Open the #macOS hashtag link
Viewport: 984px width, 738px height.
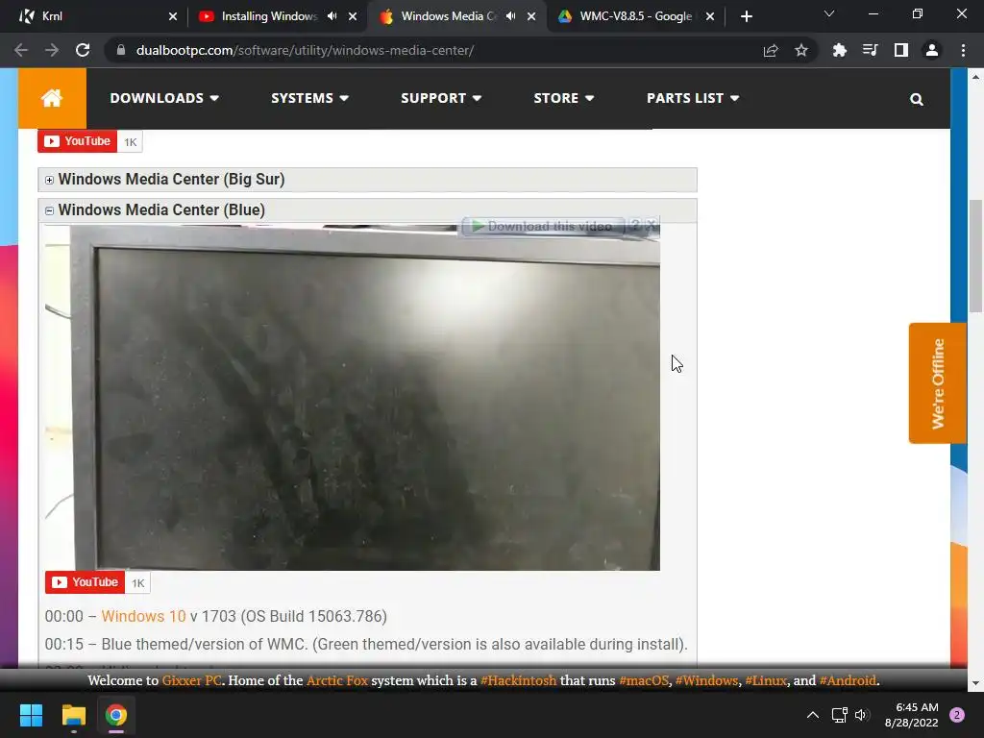[x=644, y=680]
